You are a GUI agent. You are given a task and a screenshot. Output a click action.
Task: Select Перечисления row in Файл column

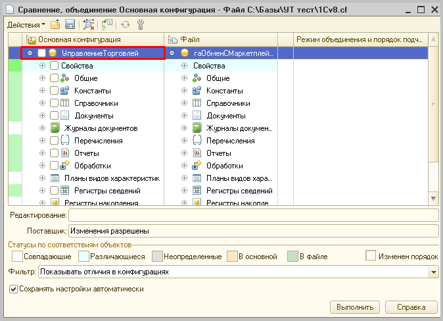click(221, 141)
